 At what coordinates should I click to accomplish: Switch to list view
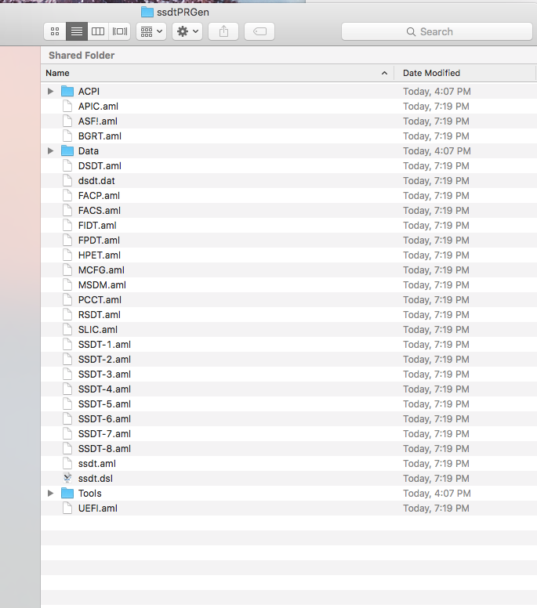click(77, 31)
